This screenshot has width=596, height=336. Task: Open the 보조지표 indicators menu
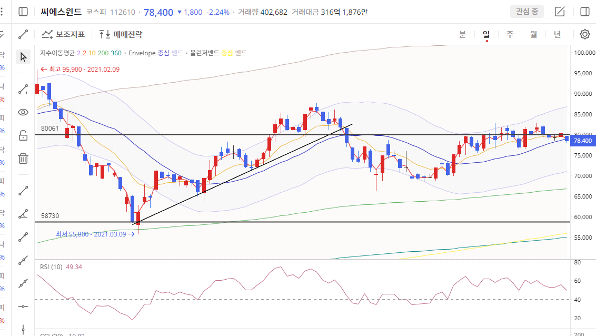point(63,34)
